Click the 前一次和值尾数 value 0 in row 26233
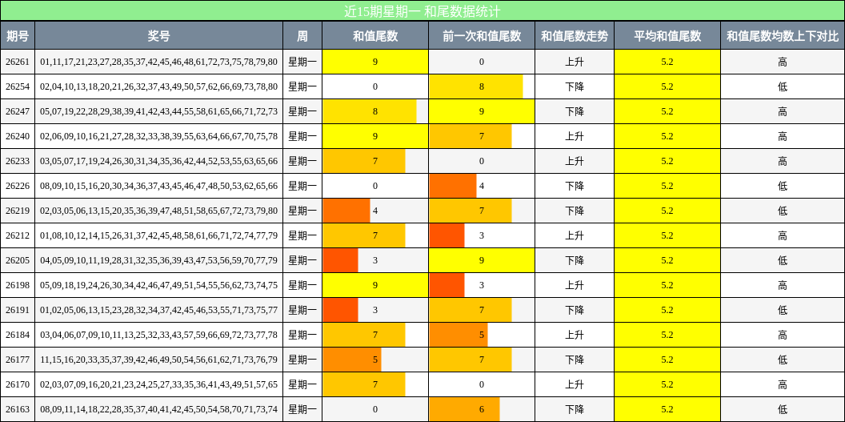The image size is (845, 422). (x=482, y=161)
